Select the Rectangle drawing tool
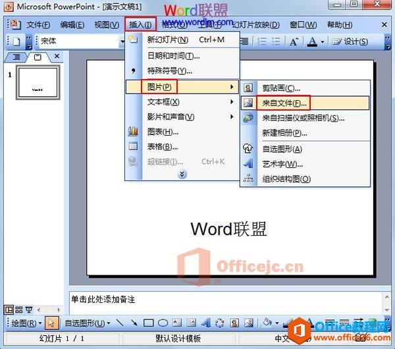 [x=148, y=323]
